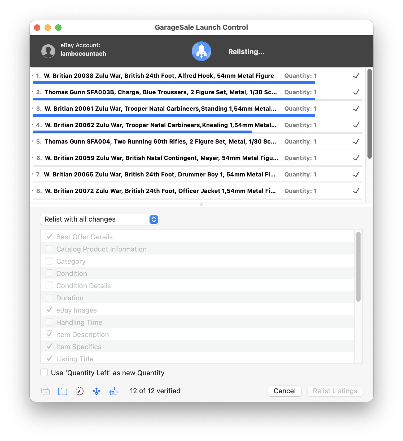This screenshot has width=403, height=441.
Task: Open the folder icon in bottom toolbar
Action: tap(63, 391)
